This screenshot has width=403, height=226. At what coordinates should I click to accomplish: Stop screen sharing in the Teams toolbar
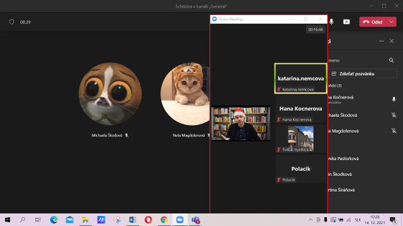coord(346,22)
